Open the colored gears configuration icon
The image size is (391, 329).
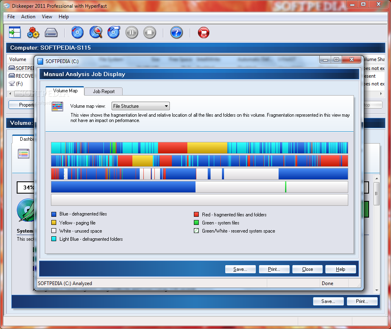click(33, 33)
